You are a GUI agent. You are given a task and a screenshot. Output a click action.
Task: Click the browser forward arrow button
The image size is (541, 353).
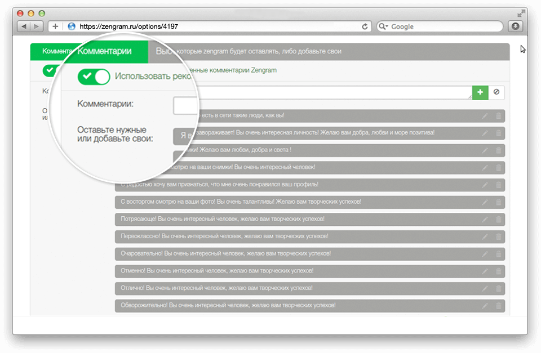click(x=37, y=26)
